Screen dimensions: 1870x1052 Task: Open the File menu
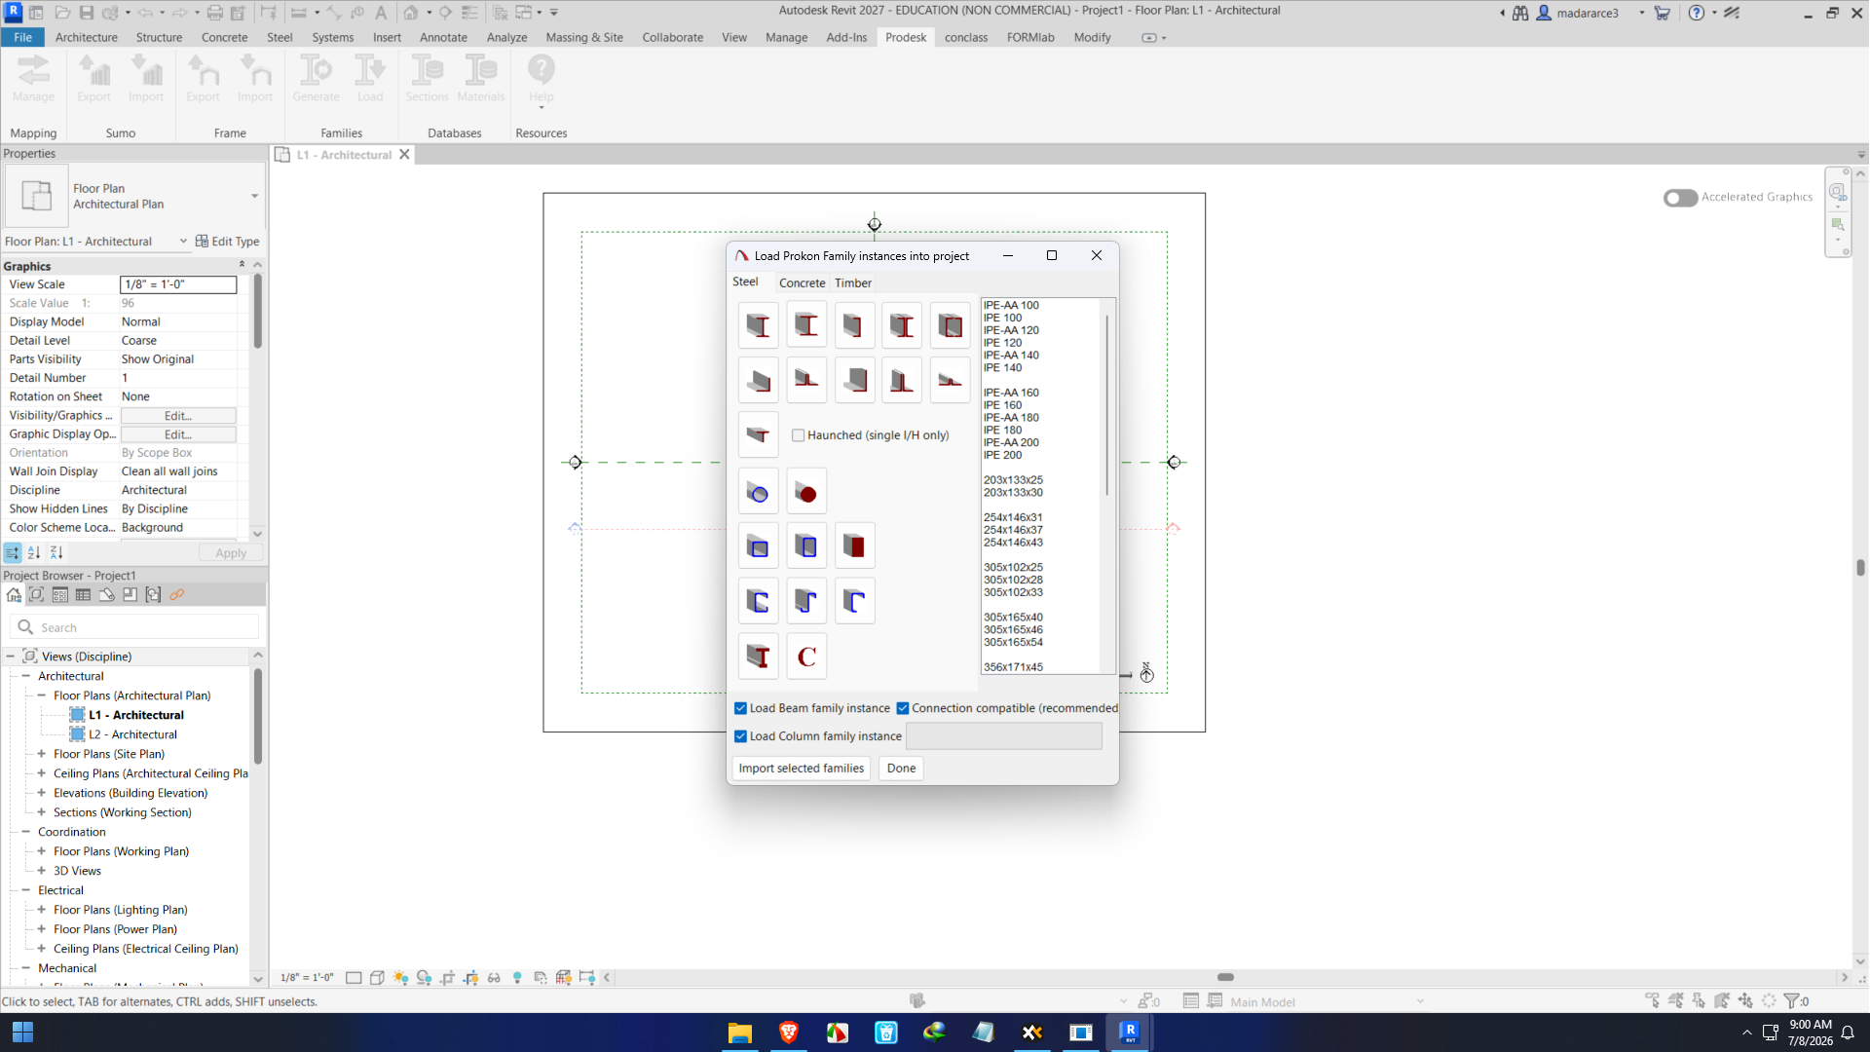coord(22,37)
